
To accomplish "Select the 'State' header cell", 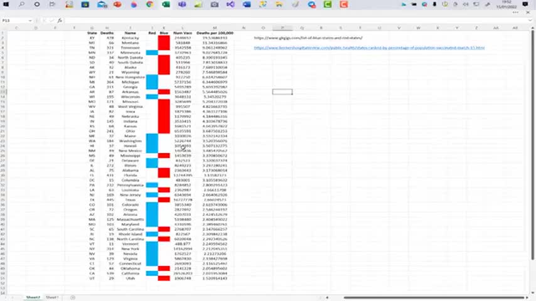I will (x=92, y=33).
